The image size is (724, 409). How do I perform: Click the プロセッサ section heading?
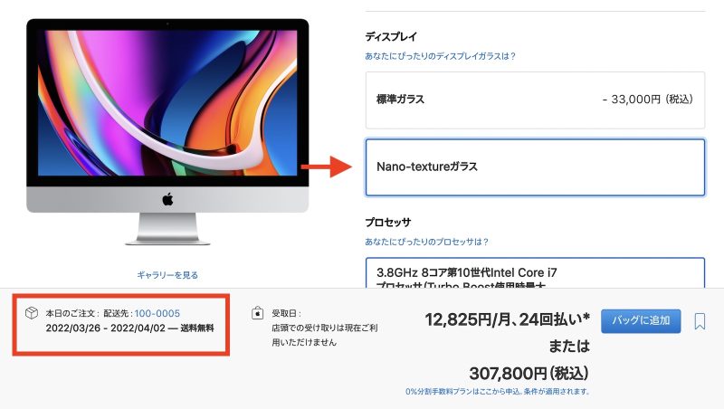(388, 222)
